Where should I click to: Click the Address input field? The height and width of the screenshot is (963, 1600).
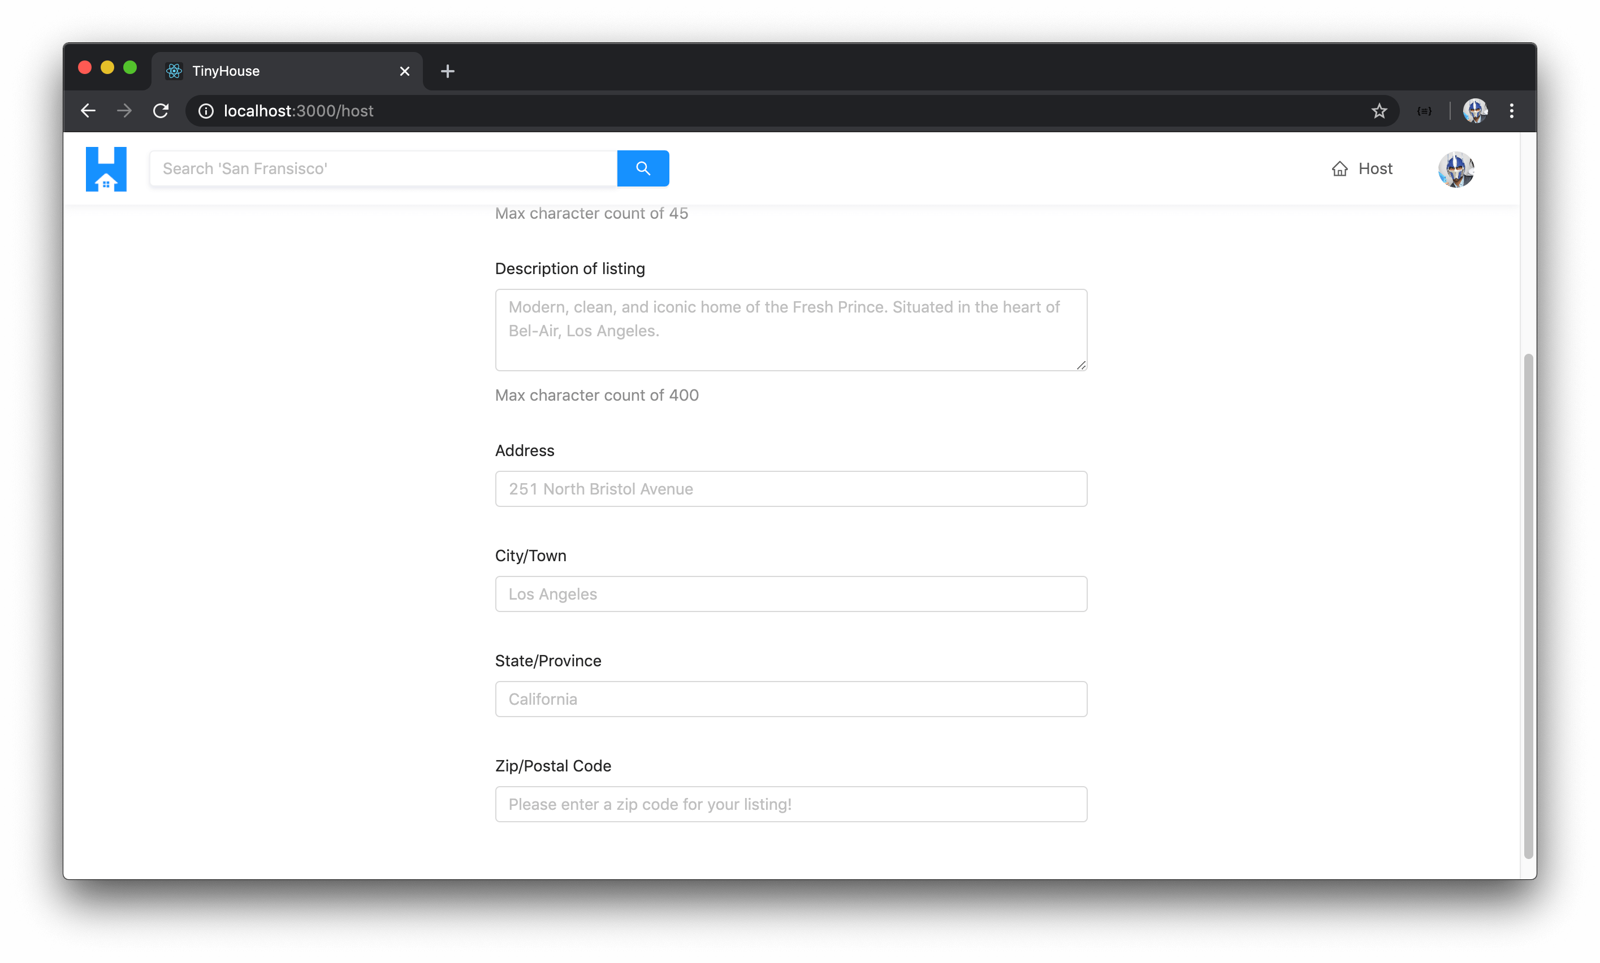point(790,489)
